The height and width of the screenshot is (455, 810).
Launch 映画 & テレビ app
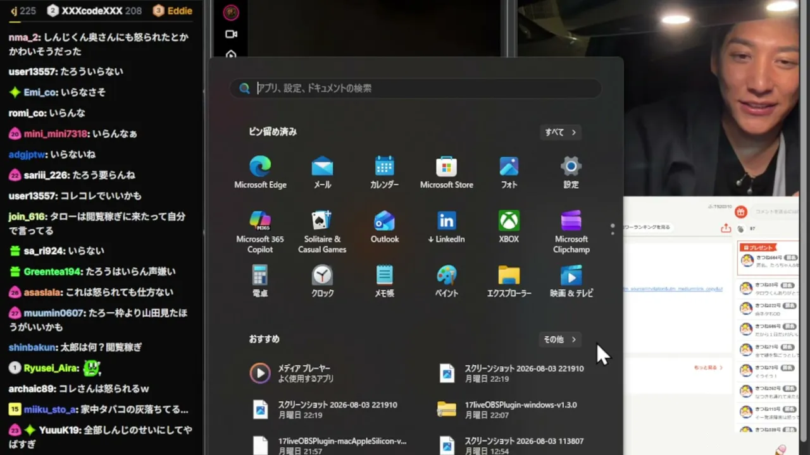click(571, 281)
